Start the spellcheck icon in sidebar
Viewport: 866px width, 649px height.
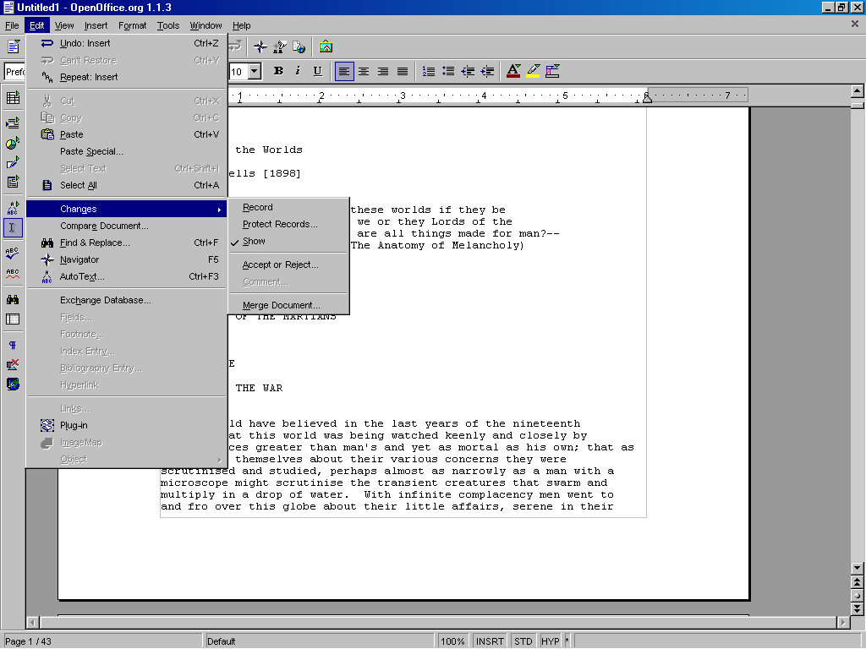(13, 254)
